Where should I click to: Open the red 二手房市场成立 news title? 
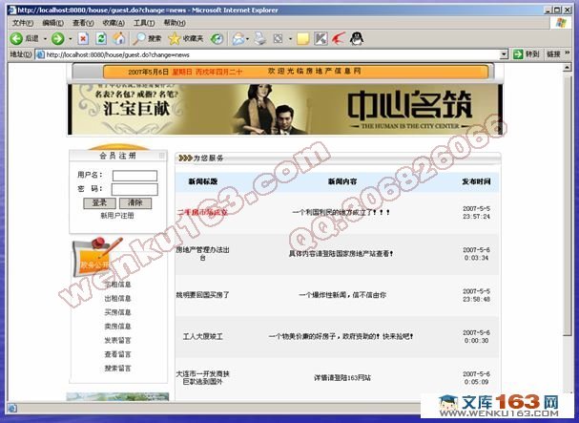[202, 212]
